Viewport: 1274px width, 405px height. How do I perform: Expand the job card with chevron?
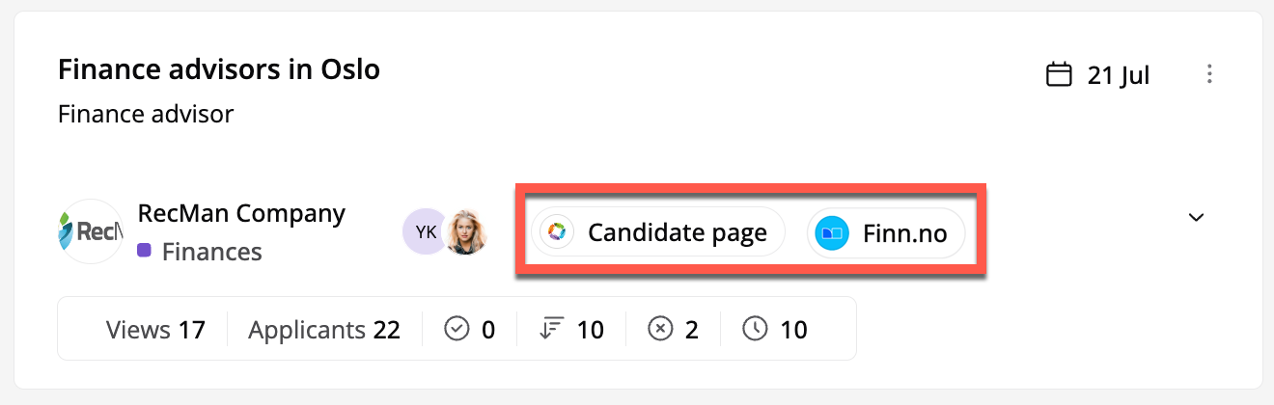[x=1197, y=217]
